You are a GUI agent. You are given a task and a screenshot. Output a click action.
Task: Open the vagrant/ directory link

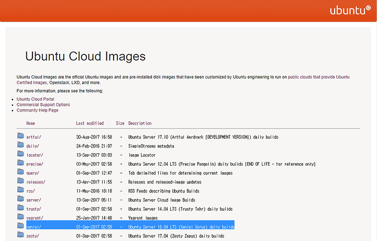click(35, 218)
